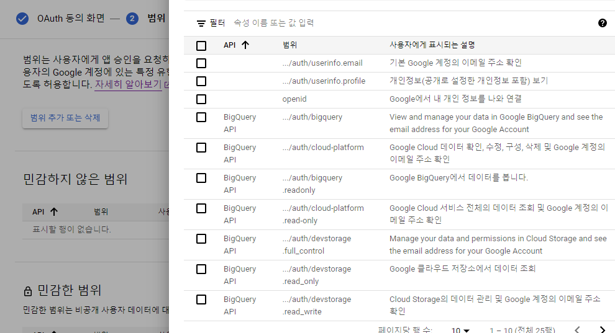Open the rows per page dropdown
Screen dimensions: 615x333
pos(460,331)
